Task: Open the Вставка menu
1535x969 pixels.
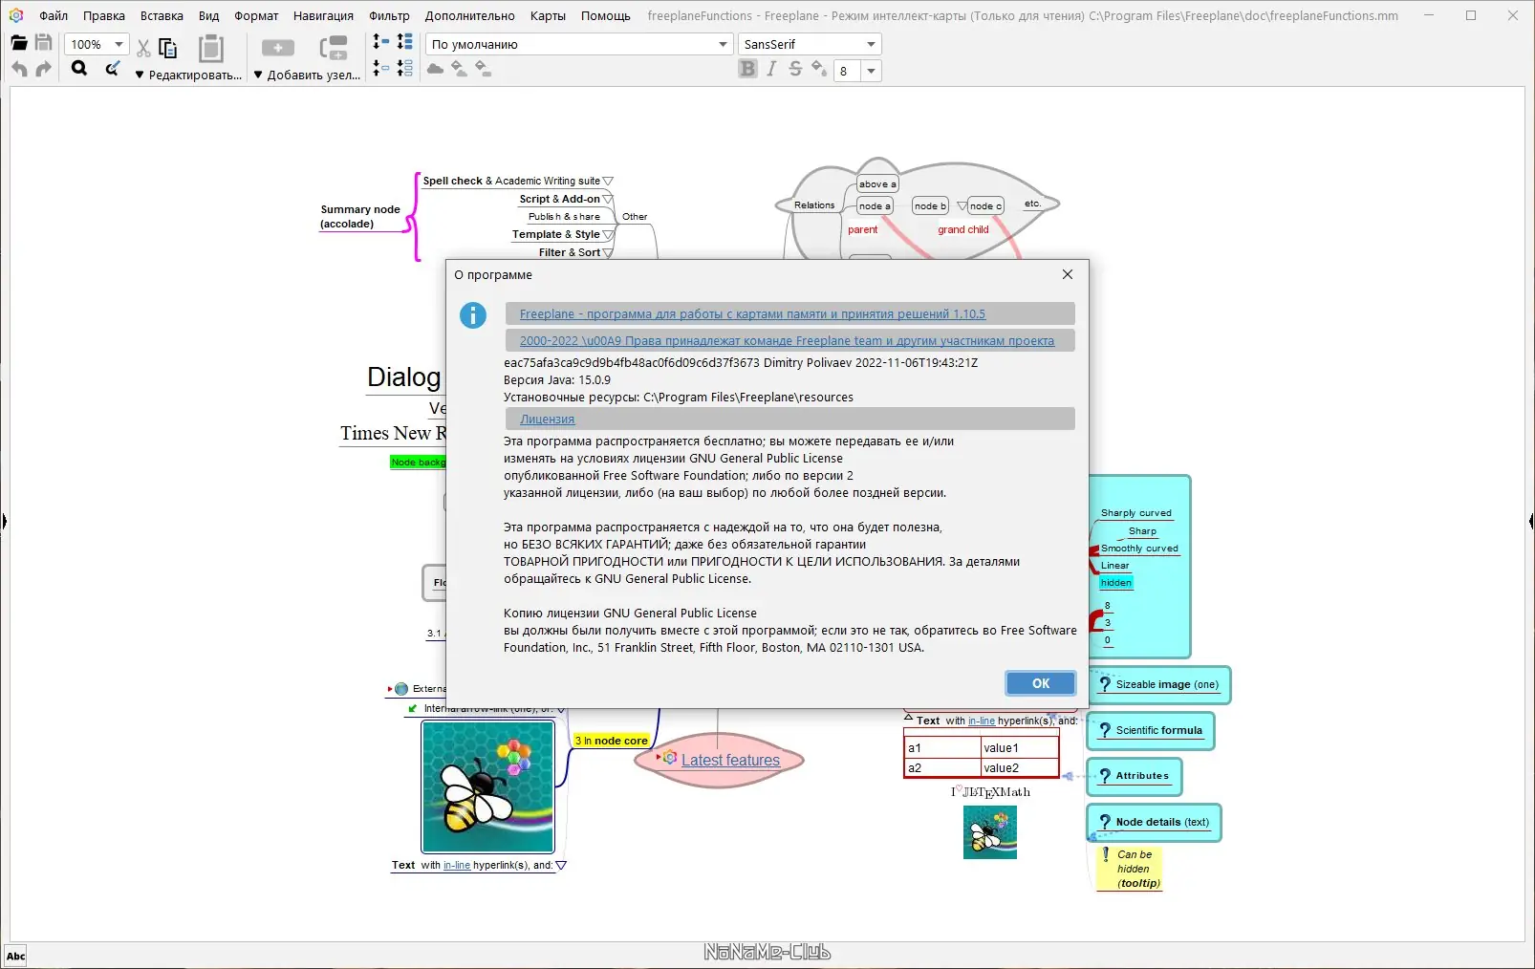Action: 162,15
